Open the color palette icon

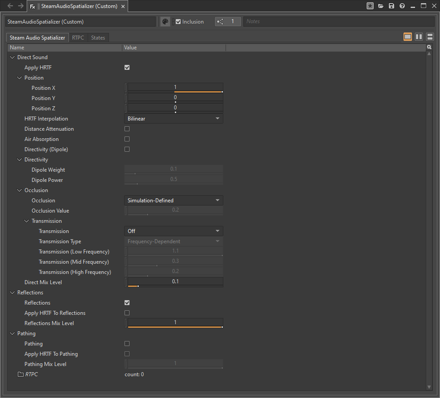pyautogui.click(x=166, y=22)
